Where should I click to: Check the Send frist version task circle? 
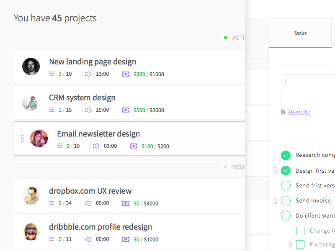(x=286, y=185)
